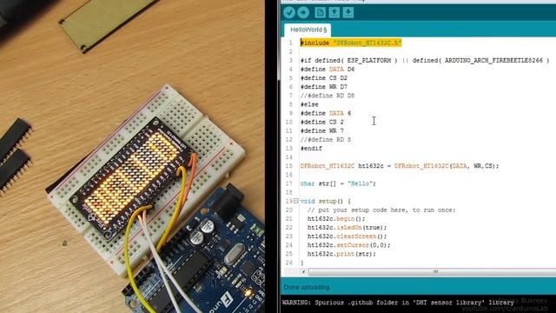Click the ht1632c.clearScreen() line
The image size is (556, 313).
[x=347, y=236]
